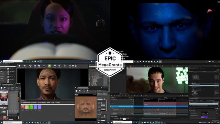Switch to Sequencer tab in bottom panel
220x124 pixels.
123,94
